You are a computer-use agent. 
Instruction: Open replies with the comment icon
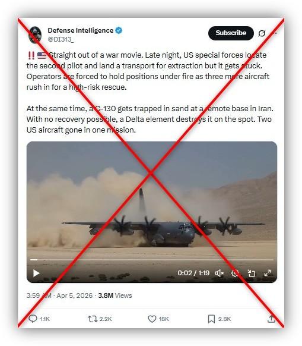point(33,319)
